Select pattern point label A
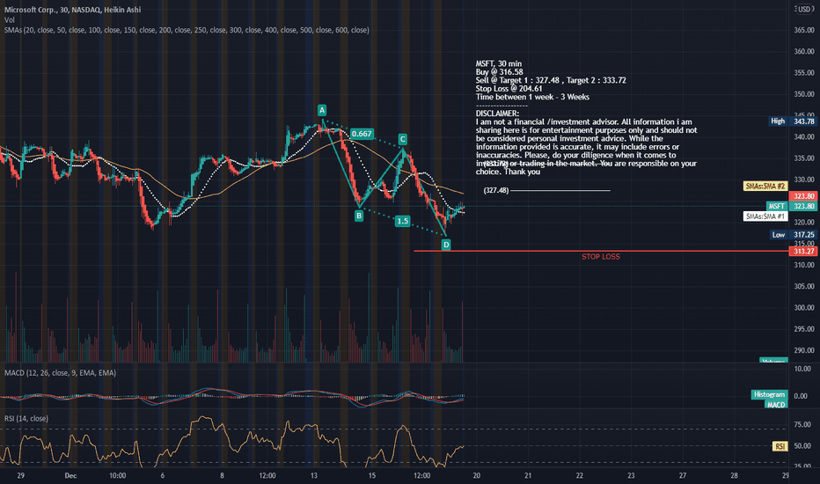 click(x=322, y=110)
